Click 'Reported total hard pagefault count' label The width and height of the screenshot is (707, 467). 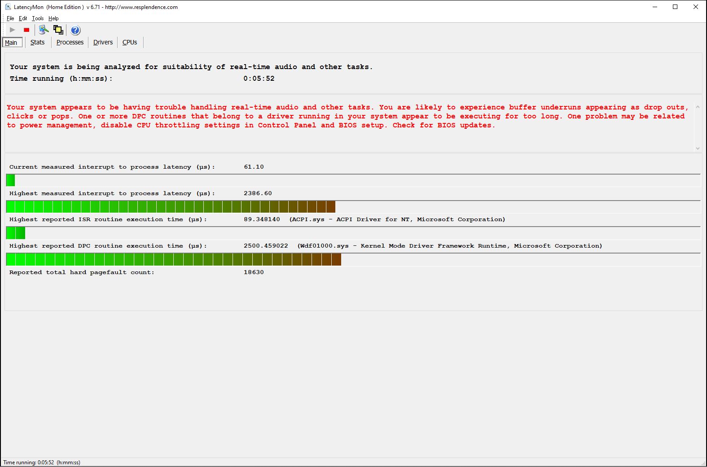coord(82,272)
